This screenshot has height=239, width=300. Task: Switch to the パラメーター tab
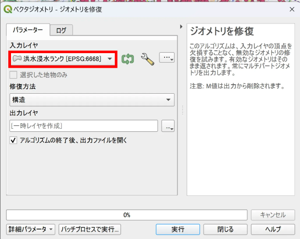28,30
